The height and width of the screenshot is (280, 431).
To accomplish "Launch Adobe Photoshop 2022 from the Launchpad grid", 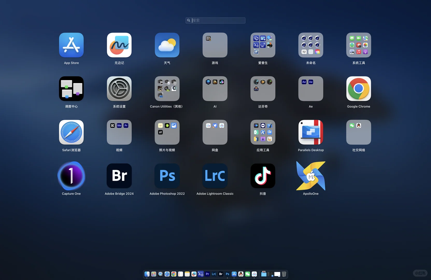I will coord(167,176).
